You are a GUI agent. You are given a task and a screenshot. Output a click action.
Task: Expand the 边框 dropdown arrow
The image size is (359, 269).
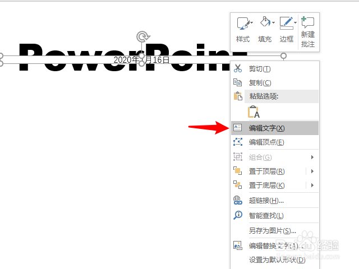point(295,22)
